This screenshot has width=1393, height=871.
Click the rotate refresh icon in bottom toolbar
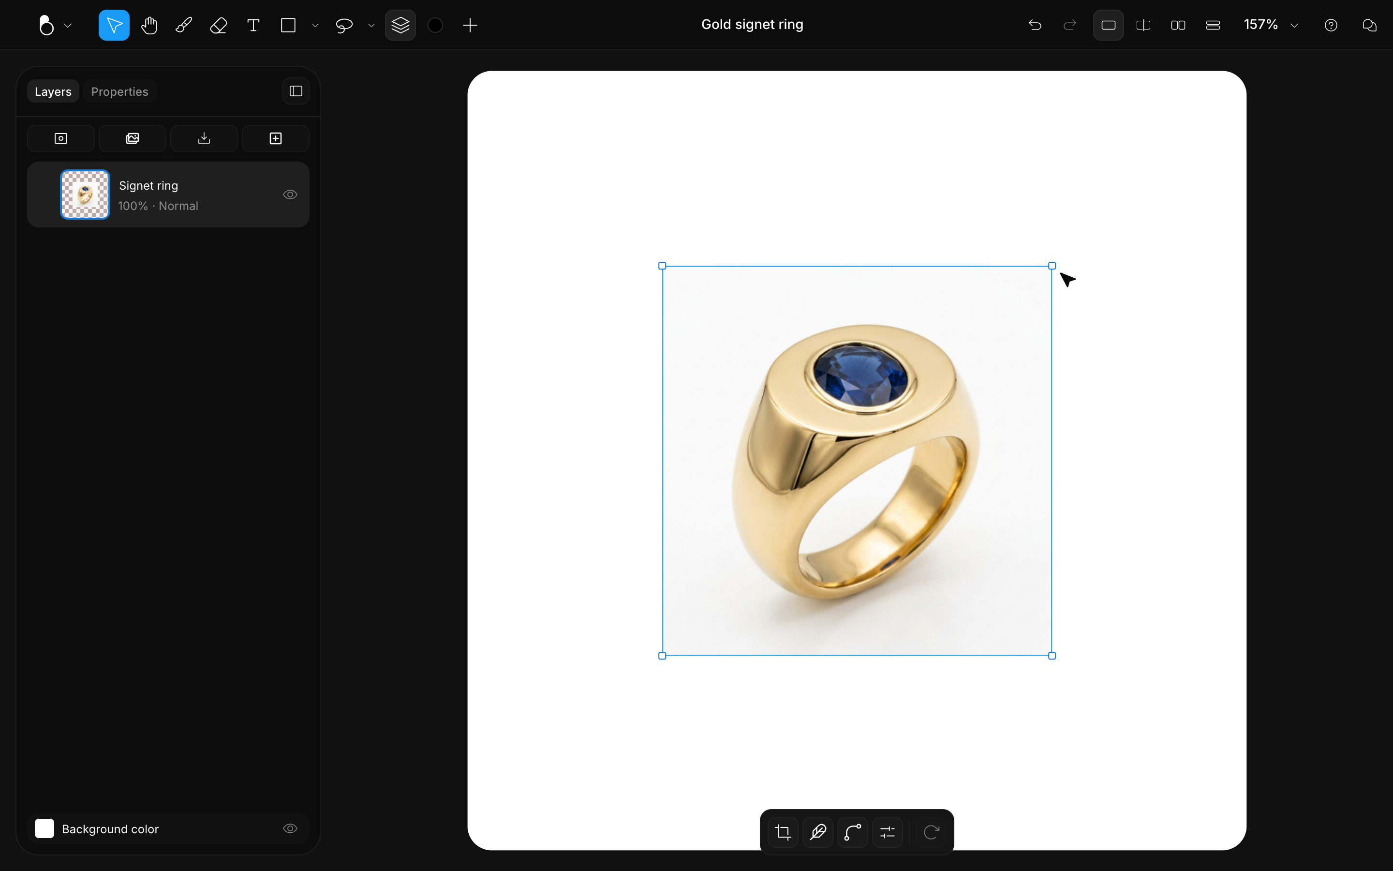(x=932, y=832)
